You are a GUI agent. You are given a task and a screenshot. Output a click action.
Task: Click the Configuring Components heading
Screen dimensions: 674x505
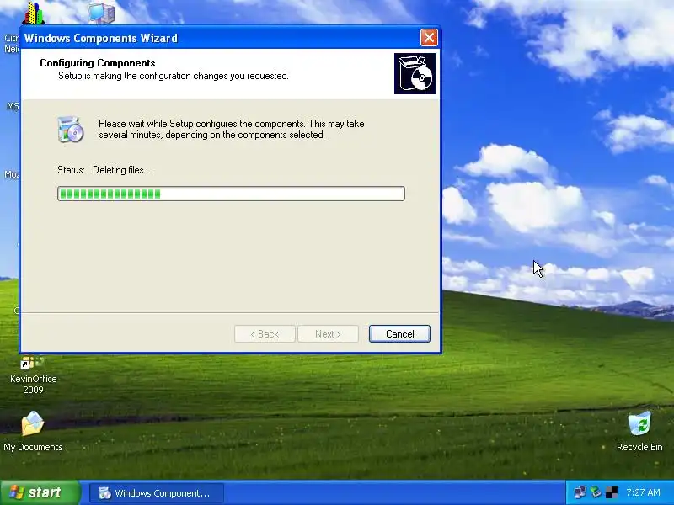98,63
